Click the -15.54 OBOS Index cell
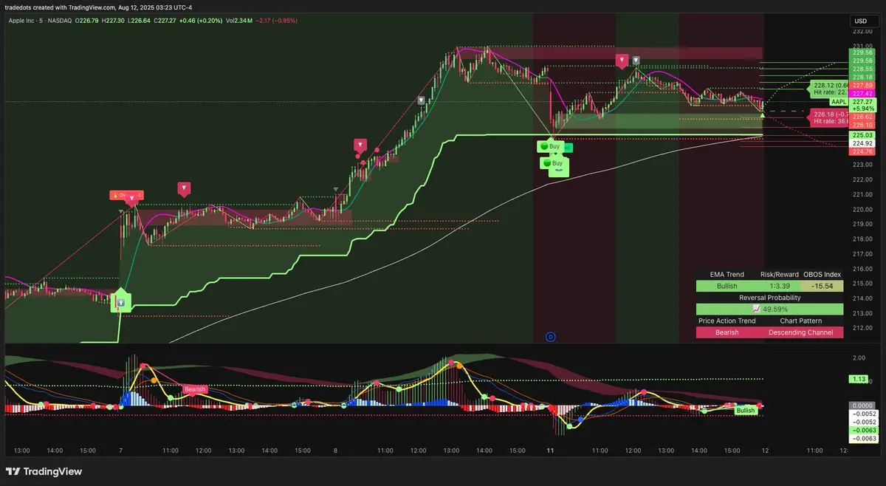 822,286
